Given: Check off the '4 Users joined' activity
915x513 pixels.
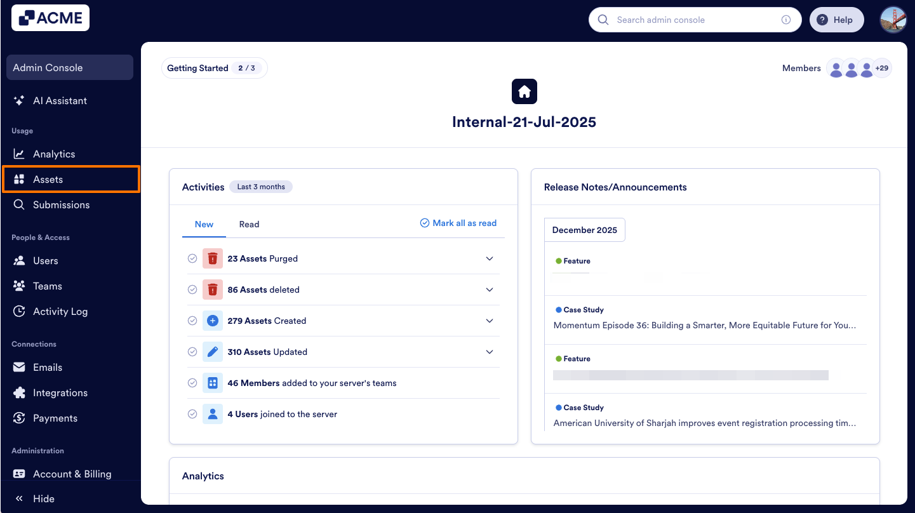Looking at the screenshot, I should coord(192,413).
